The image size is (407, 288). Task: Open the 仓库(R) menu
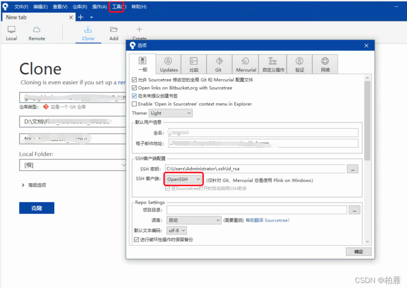(x=80, y=7)
